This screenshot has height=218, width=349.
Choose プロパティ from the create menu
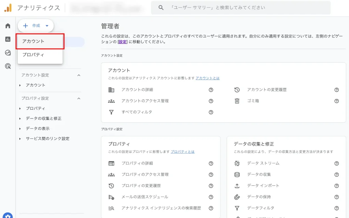click(x=40, y=55)
